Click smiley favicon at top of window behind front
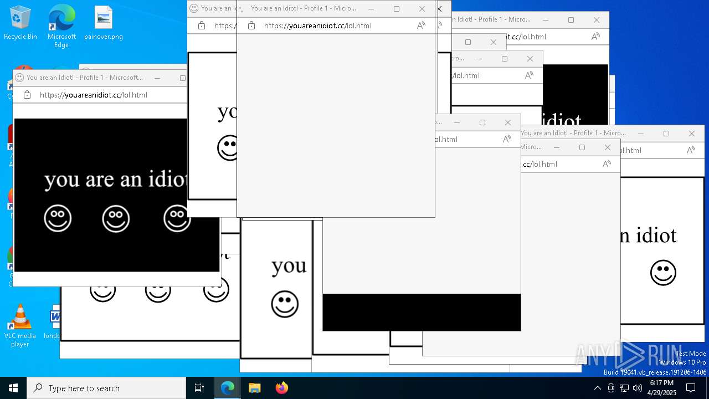The image size is (709, 399). coord(194,8)
